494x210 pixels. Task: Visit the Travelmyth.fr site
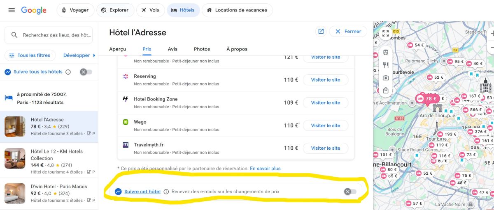click(326, 148)
